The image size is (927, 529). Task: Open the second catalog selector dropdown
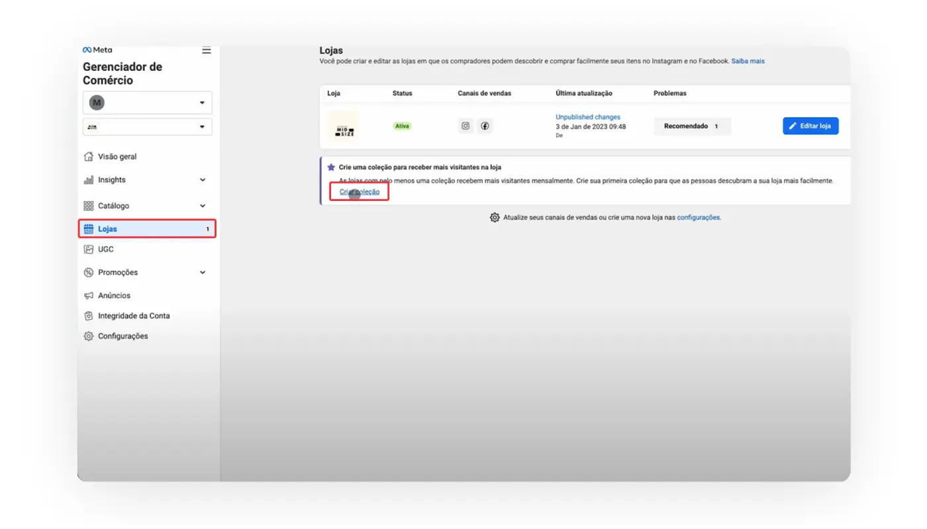147,126
